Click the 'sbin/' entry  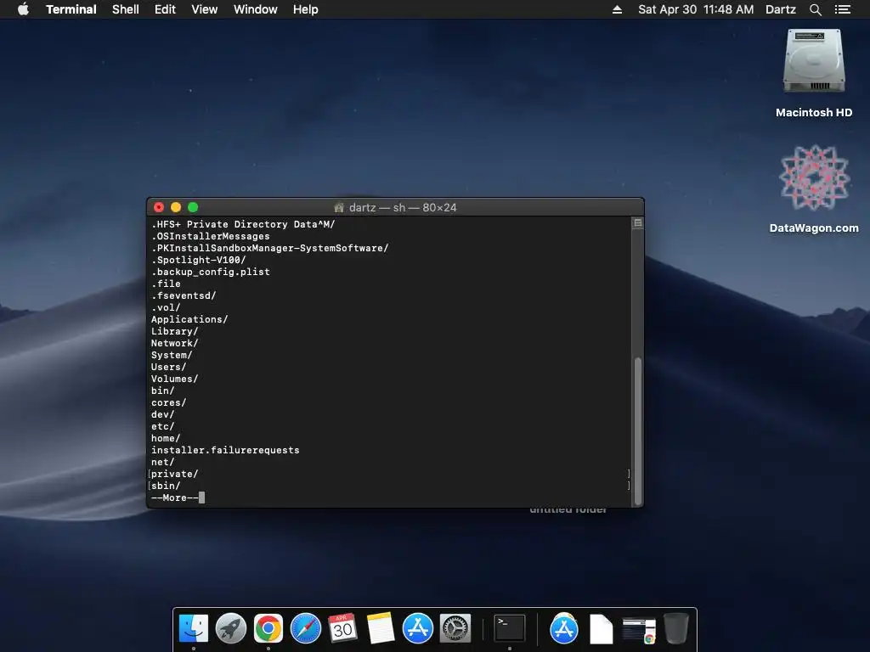click(x=166, y=486)
